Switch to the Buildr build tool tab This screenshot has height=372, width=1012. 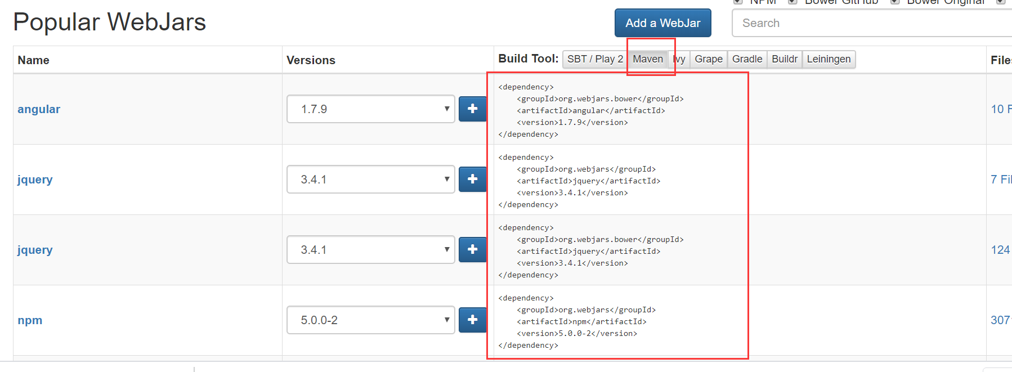tap(784, 59)
